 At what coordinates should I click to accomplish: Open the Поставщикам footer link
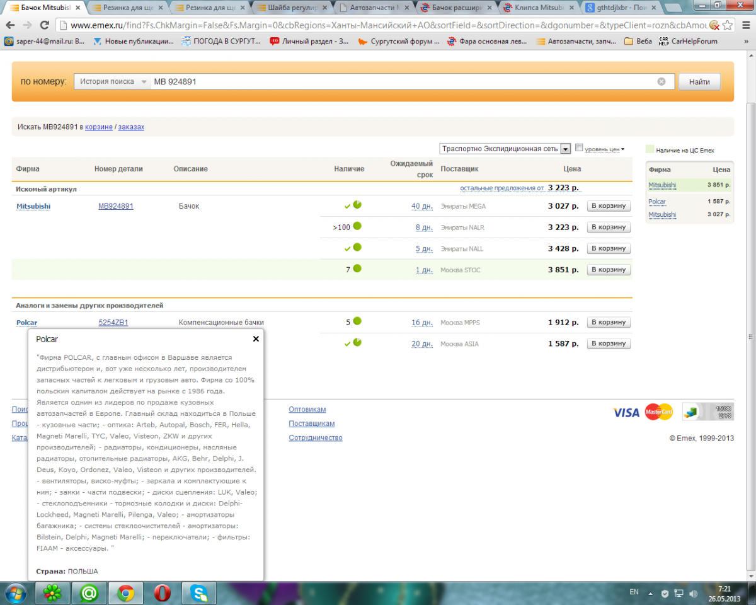tap(312, 423)
